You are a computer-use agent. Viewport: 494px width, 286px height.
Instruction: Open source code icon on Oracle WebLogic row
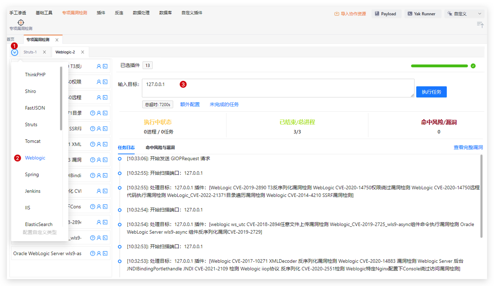point(105,253)
